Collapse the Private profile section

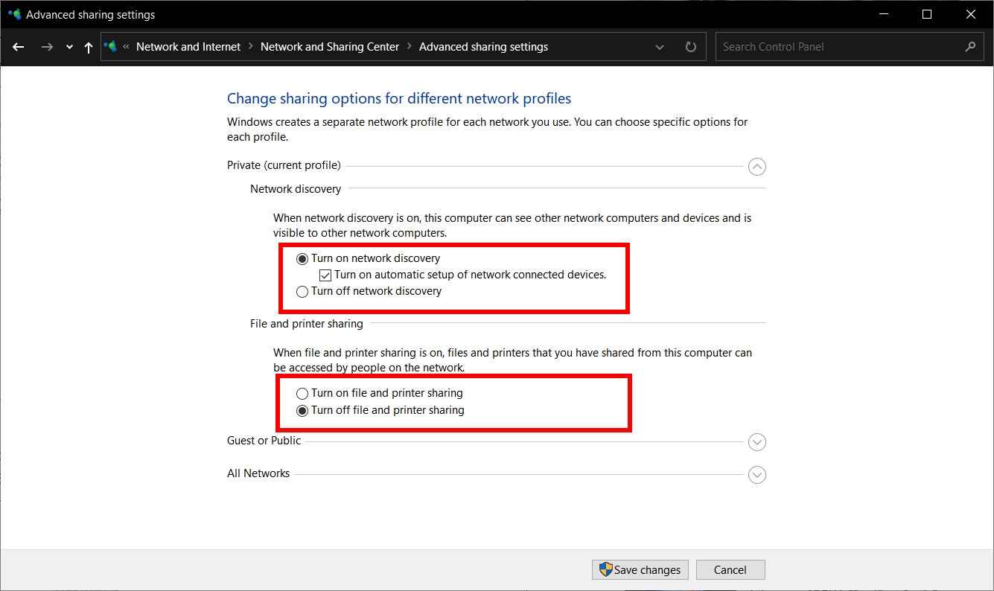coord(756,166)
